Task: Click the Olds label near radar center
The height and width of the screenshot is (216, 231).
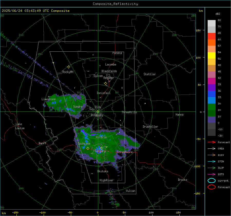Action: 98,107
